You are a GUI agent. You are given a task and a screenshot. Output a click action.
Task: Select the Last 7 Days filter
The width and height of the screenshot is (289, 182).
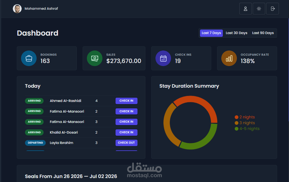point(211,33)
